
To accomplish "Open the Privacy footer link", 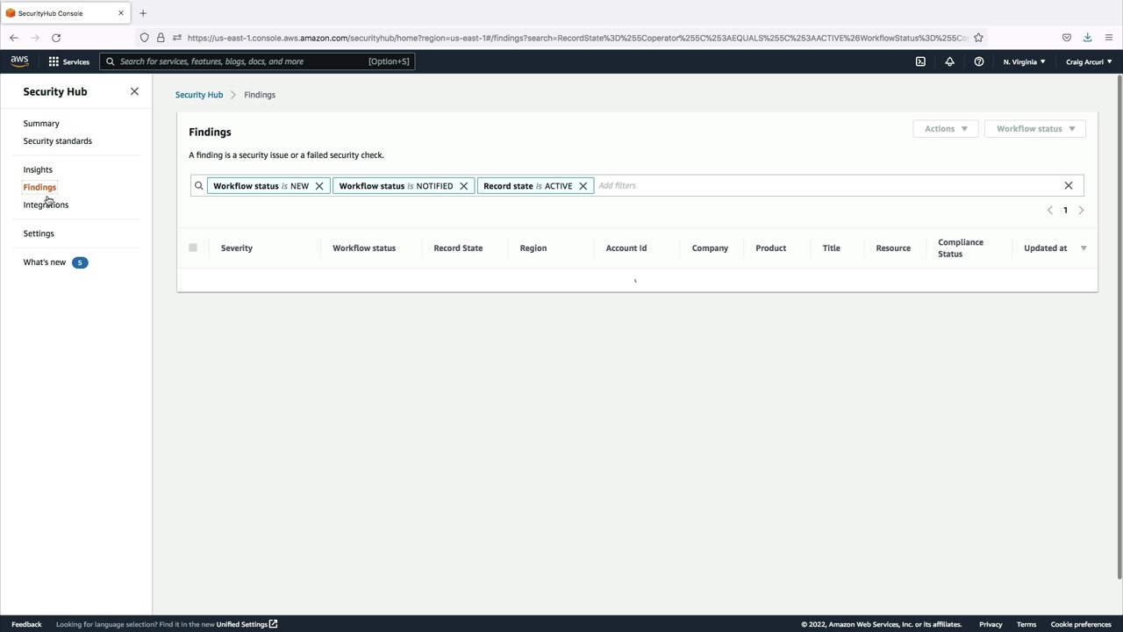I will point(991,625).
